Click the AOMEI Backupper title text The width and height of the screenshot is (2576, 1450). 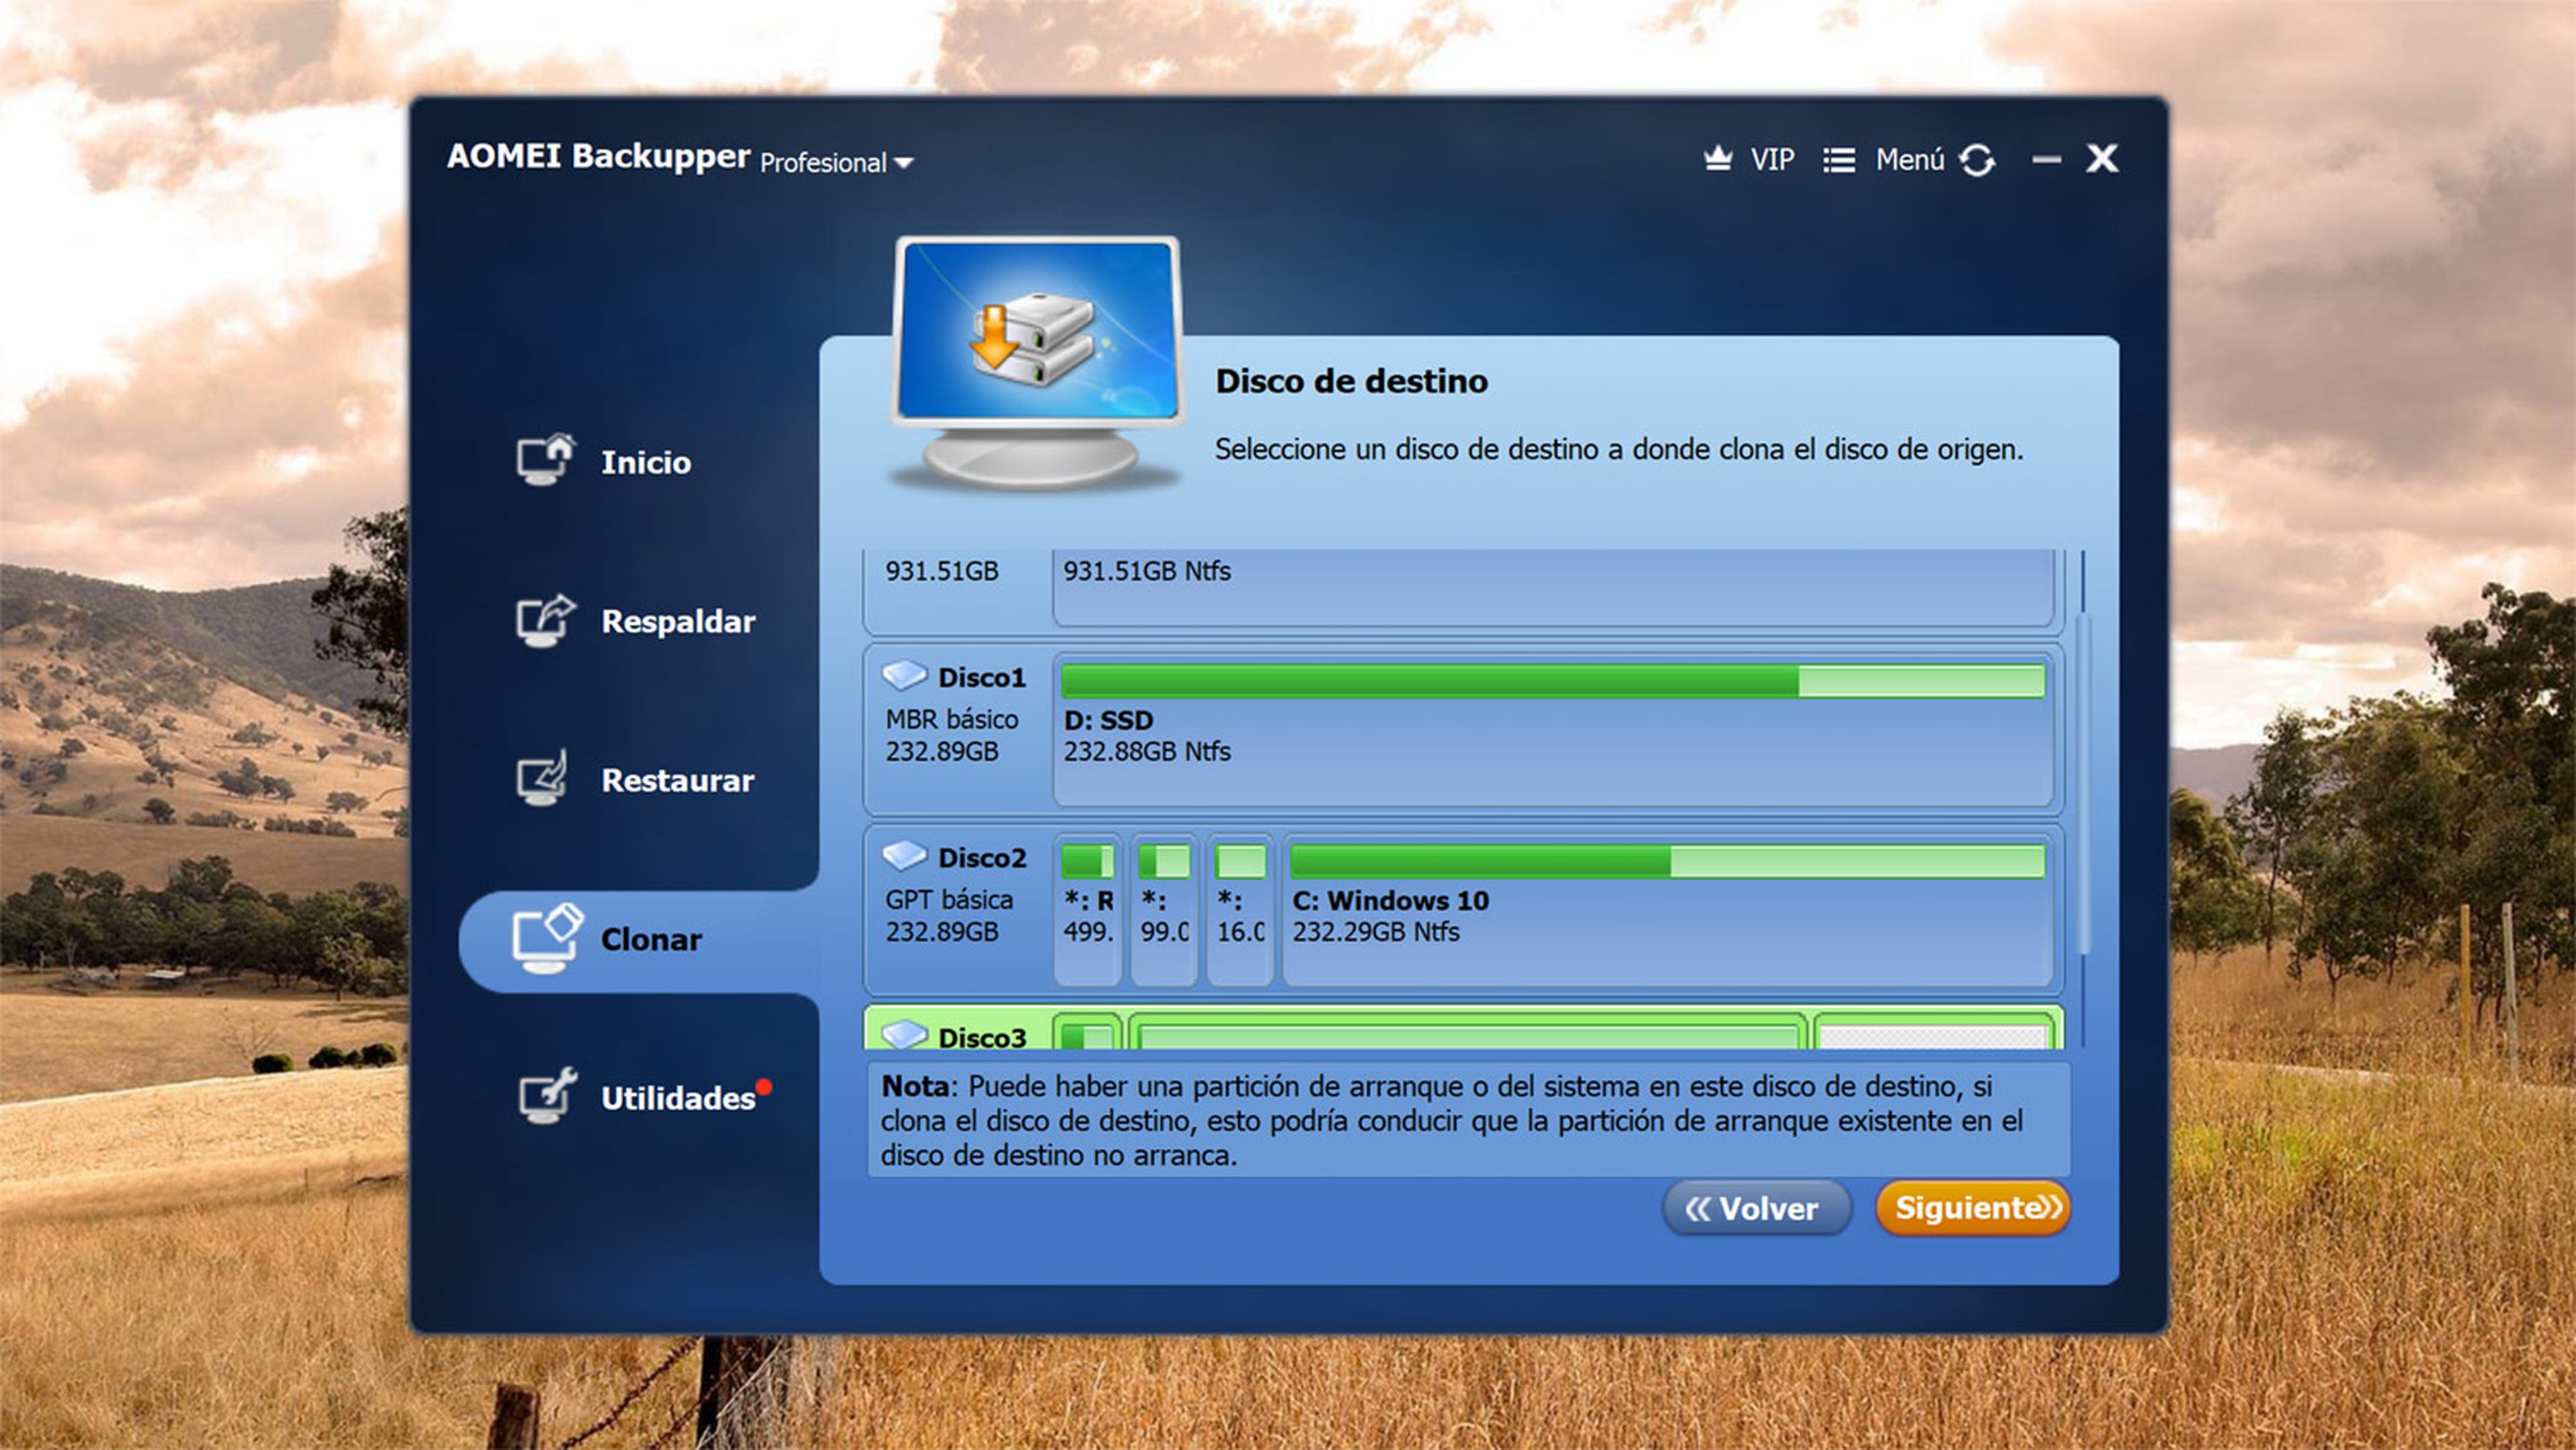(598, 156)
